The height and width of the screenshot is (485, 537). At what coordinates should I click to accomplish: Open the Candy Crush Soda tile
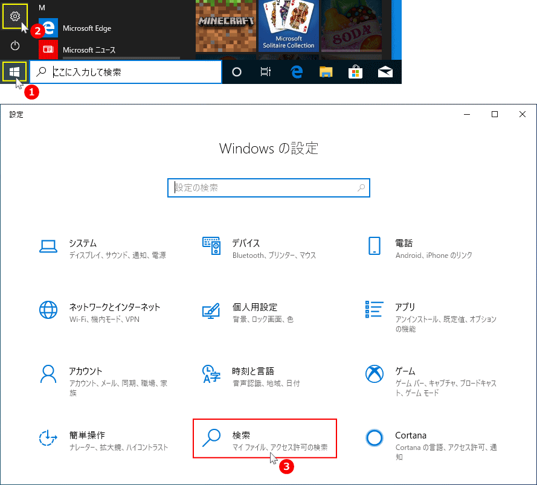pos(352,26)
